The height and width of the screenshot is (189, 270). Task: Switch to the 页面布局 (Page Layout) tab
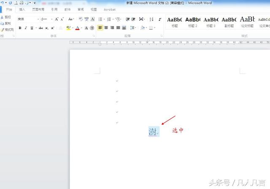(x=38, y=9)
